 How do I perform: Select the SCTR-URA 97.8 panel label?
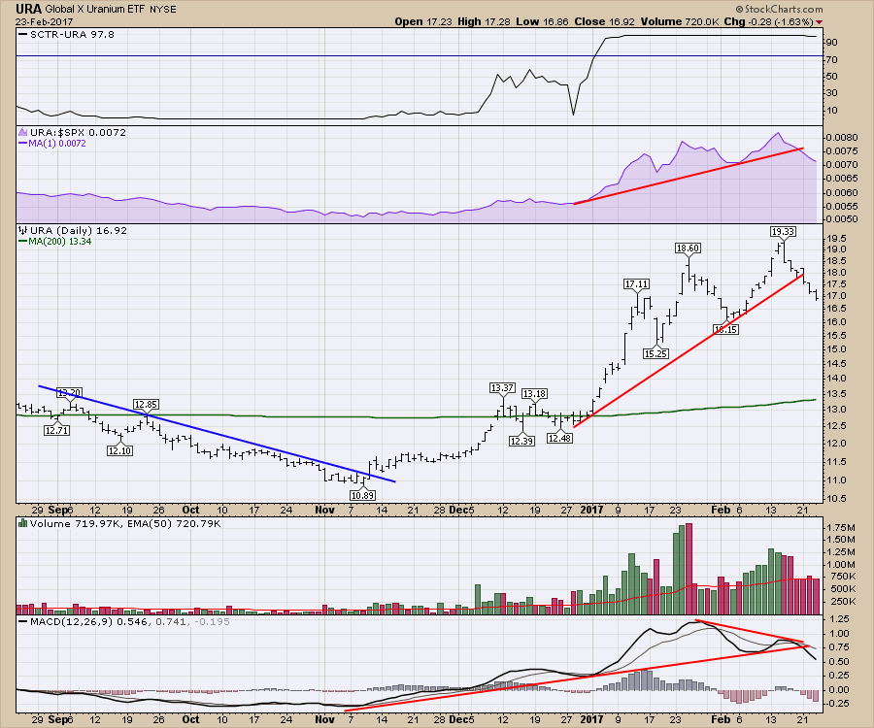[59, 36]
